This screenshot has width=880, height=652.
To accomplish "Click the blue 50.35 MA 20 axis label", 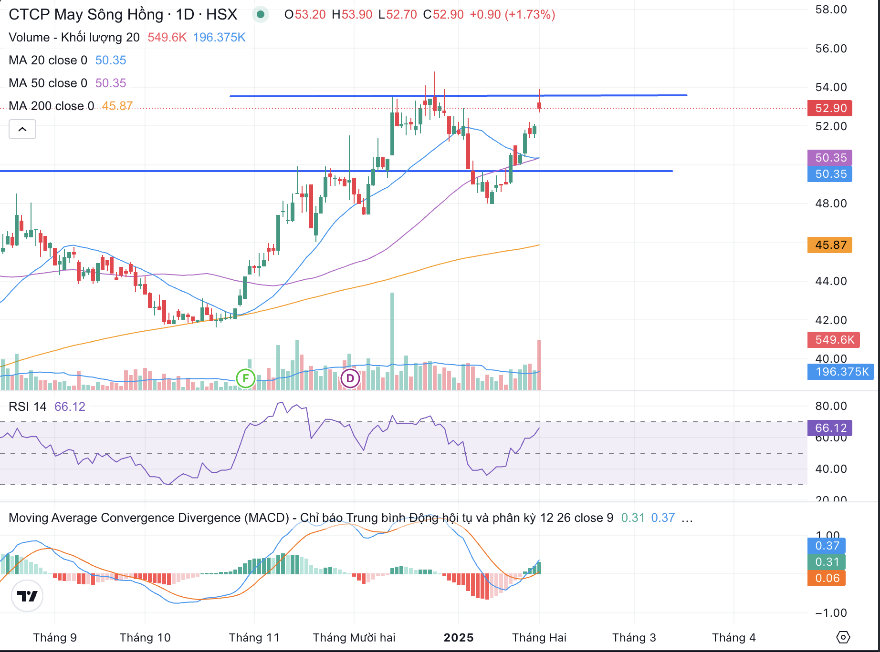I will (x=830, y=174).
